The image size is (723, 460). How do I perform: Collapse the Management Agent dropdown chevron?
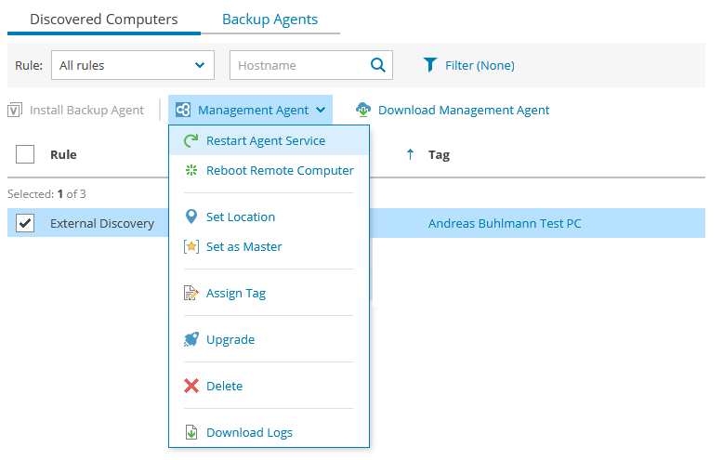(x=321, y=110)
